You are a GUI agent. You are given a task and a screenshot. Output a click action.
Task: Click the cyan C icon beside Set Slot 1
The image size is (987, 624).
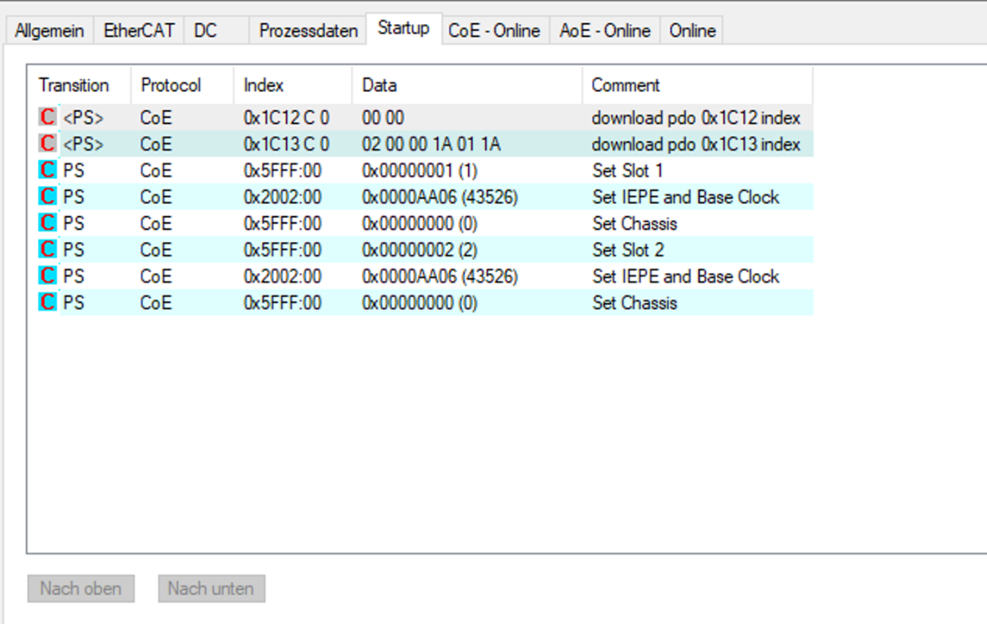(47, 169)
